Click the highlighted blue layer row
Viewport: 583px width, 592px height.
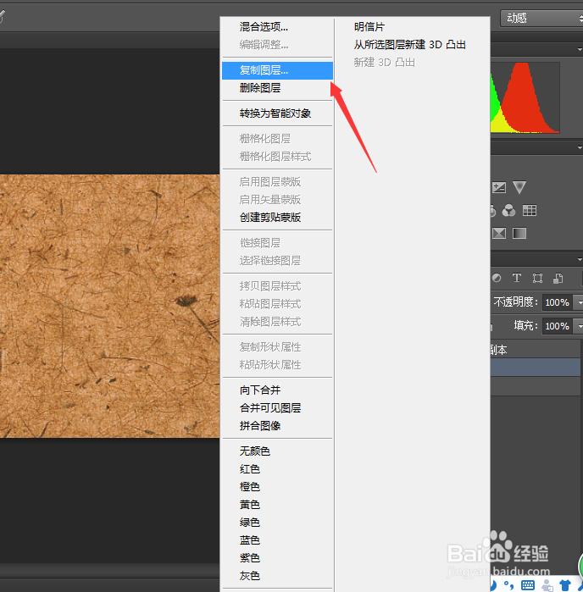[x=536, y=368]
